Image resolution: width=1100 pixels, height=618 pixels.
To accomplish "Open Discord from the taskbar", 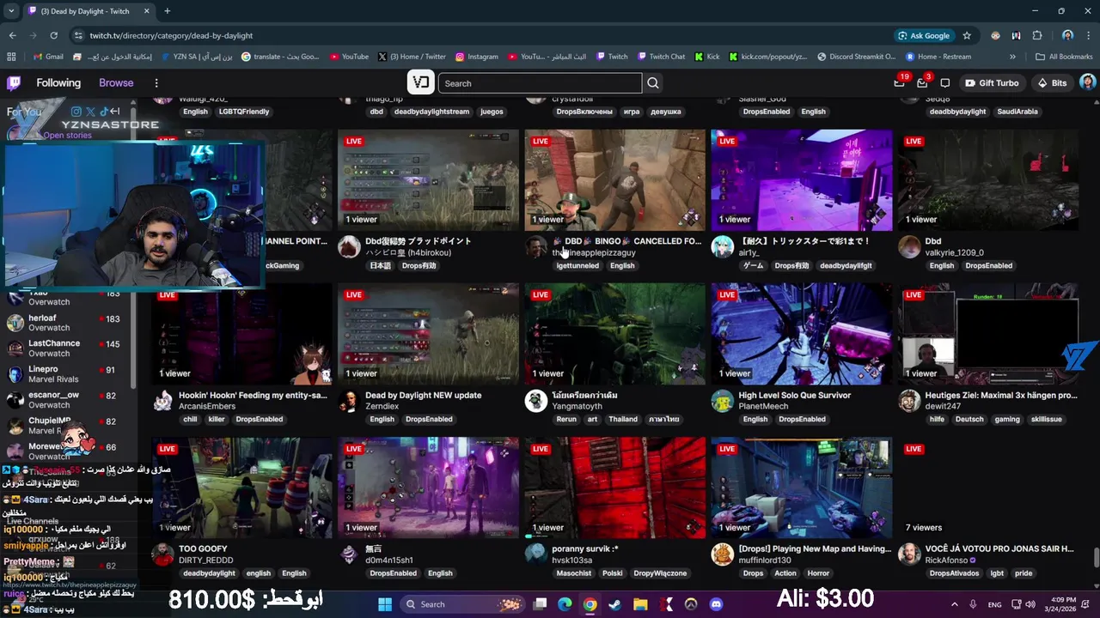I will [x=716, y=604].
